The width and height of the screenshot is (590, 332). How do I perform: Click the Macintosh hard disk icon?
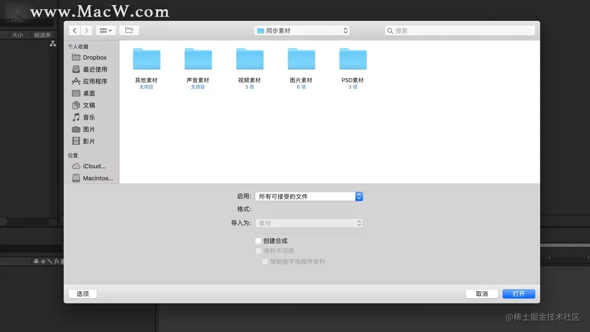coord(76,178)
